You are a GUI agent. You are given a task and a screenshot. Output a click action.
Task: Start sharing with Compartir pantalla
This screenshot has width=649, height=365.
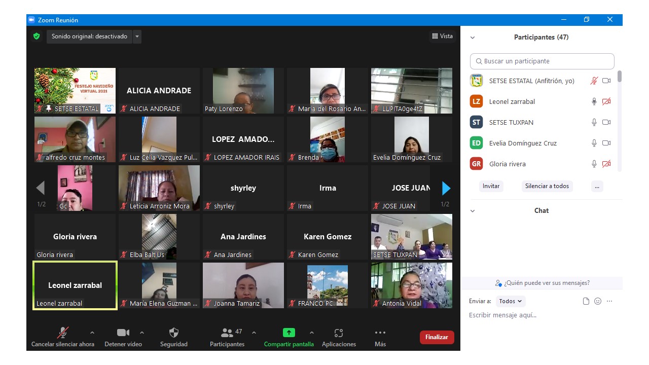tap(289, 337)
